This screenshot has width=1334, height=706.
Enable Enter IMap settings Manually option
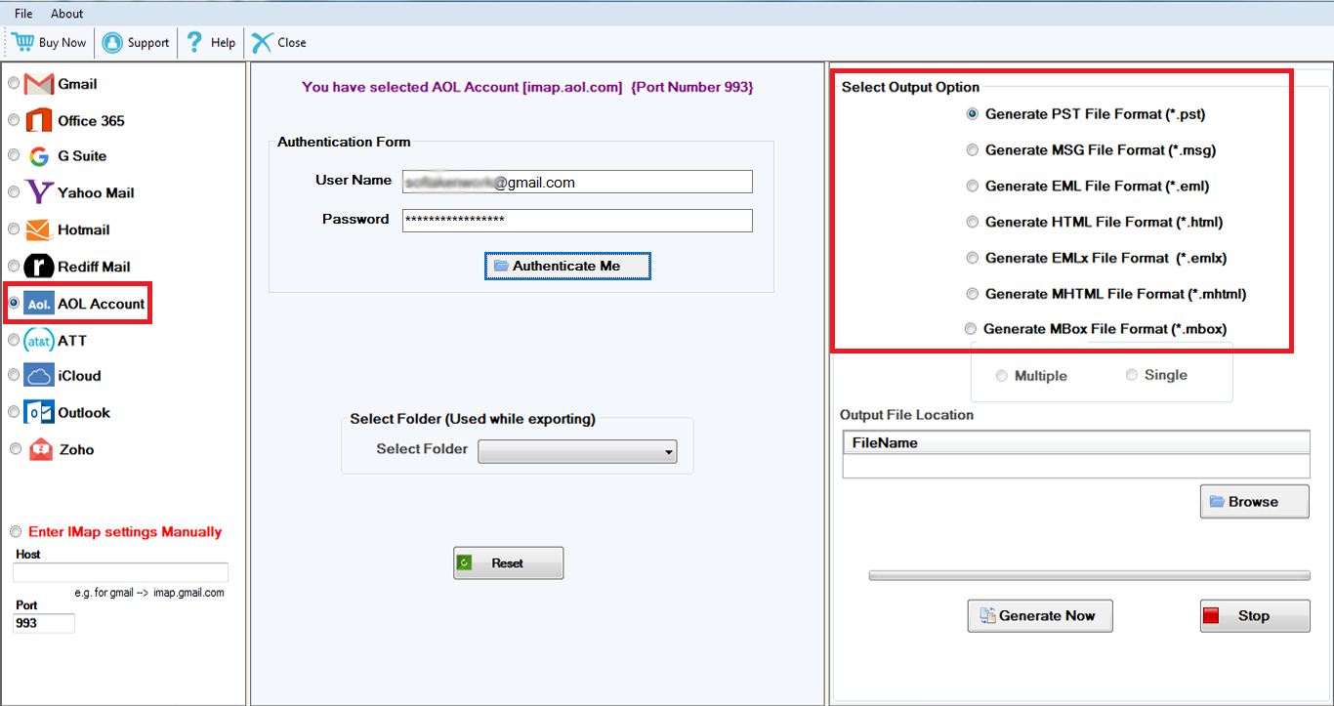[16, 532]
